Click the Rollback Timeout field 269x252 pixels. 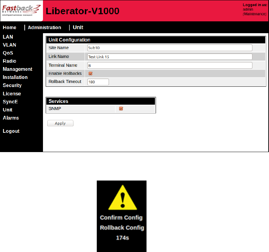click(x=98, y=82)
